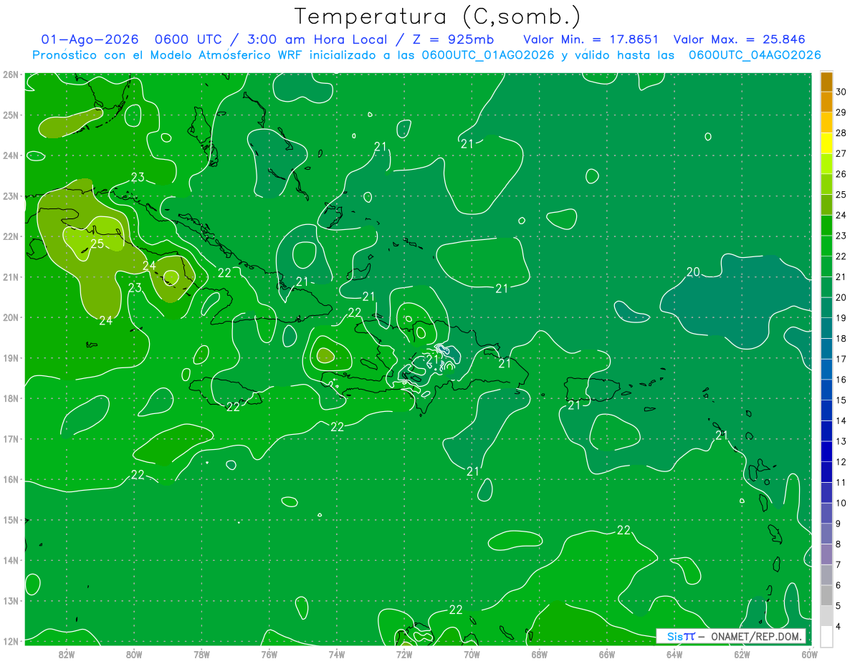Click the "16N" latitude axis label
Screen dimensions: 860x664
pos(11,479)
